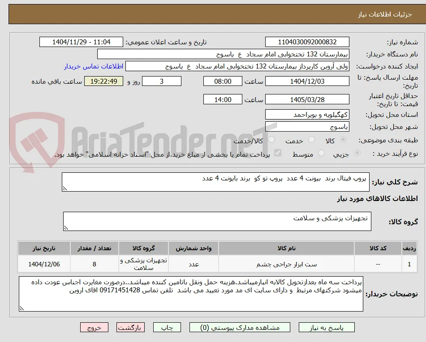Select the جزیی purchase type radio
The image size is (426, 342).
click(357, 153)
